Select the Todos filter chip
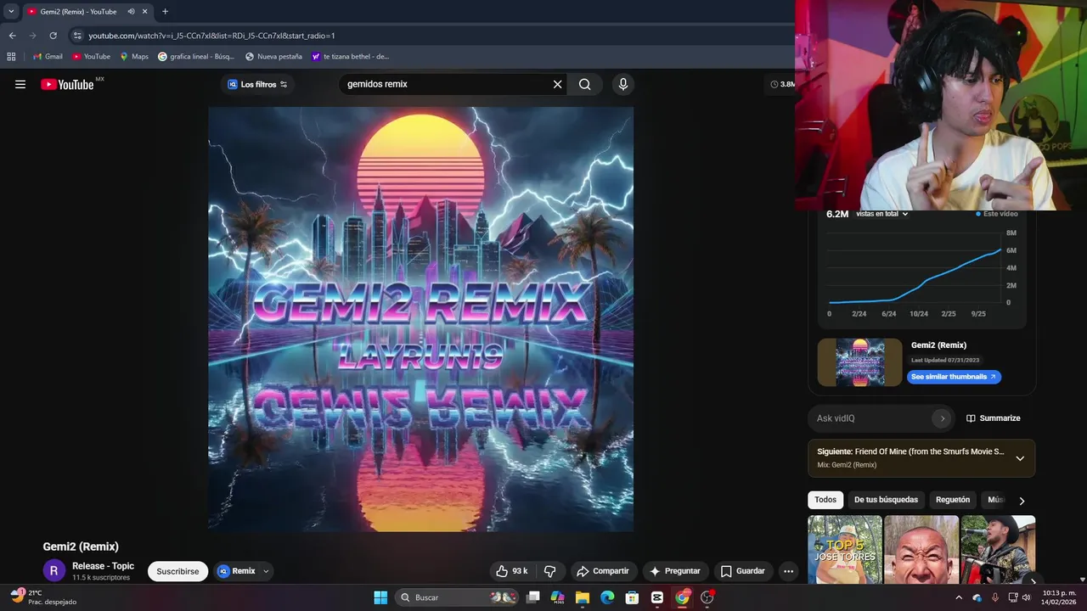The height and width of the screenshot is (611, 1087). pos(825,500)
